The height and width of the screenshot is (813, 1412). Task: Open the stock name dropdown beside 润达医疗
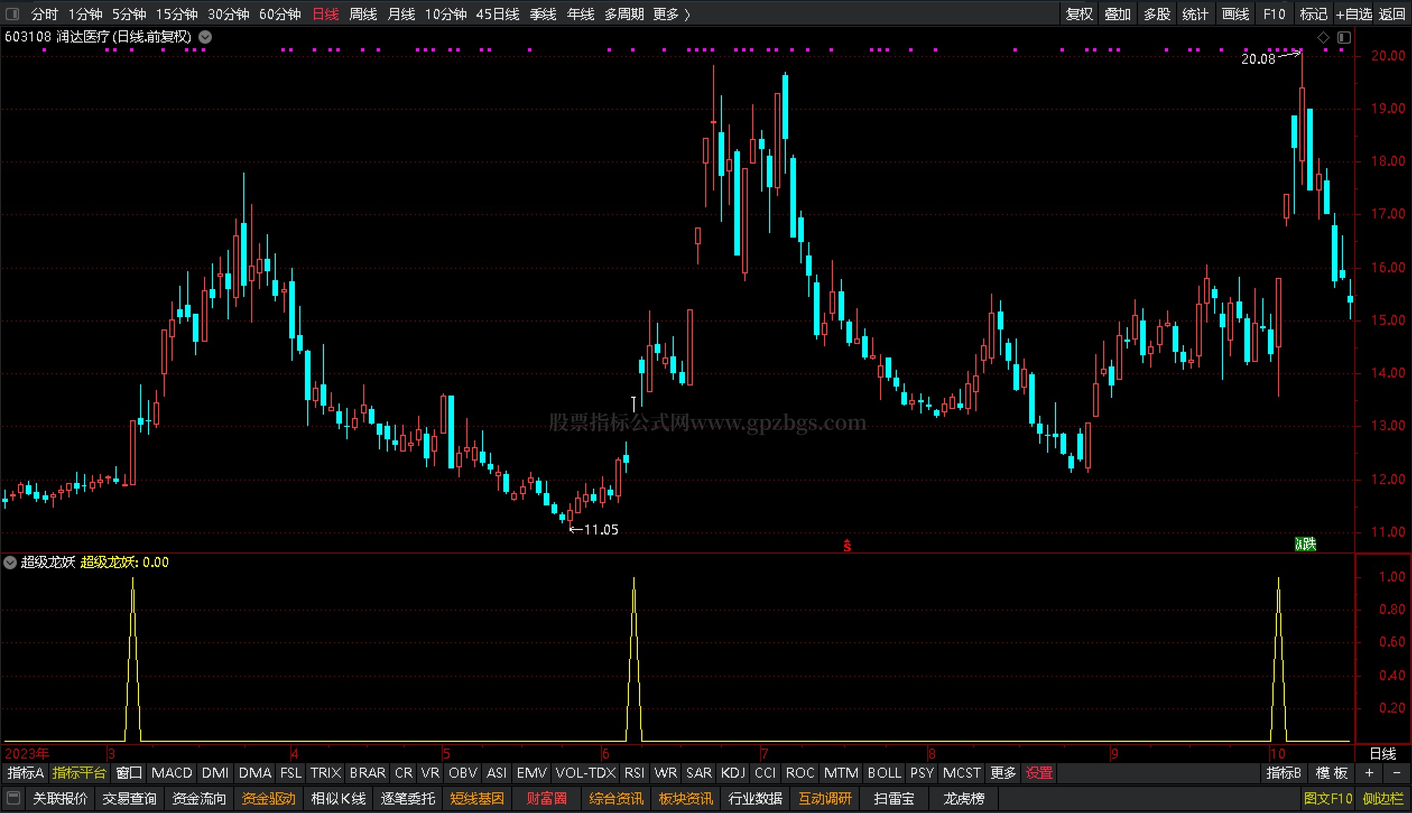click(x=206, y=37)
